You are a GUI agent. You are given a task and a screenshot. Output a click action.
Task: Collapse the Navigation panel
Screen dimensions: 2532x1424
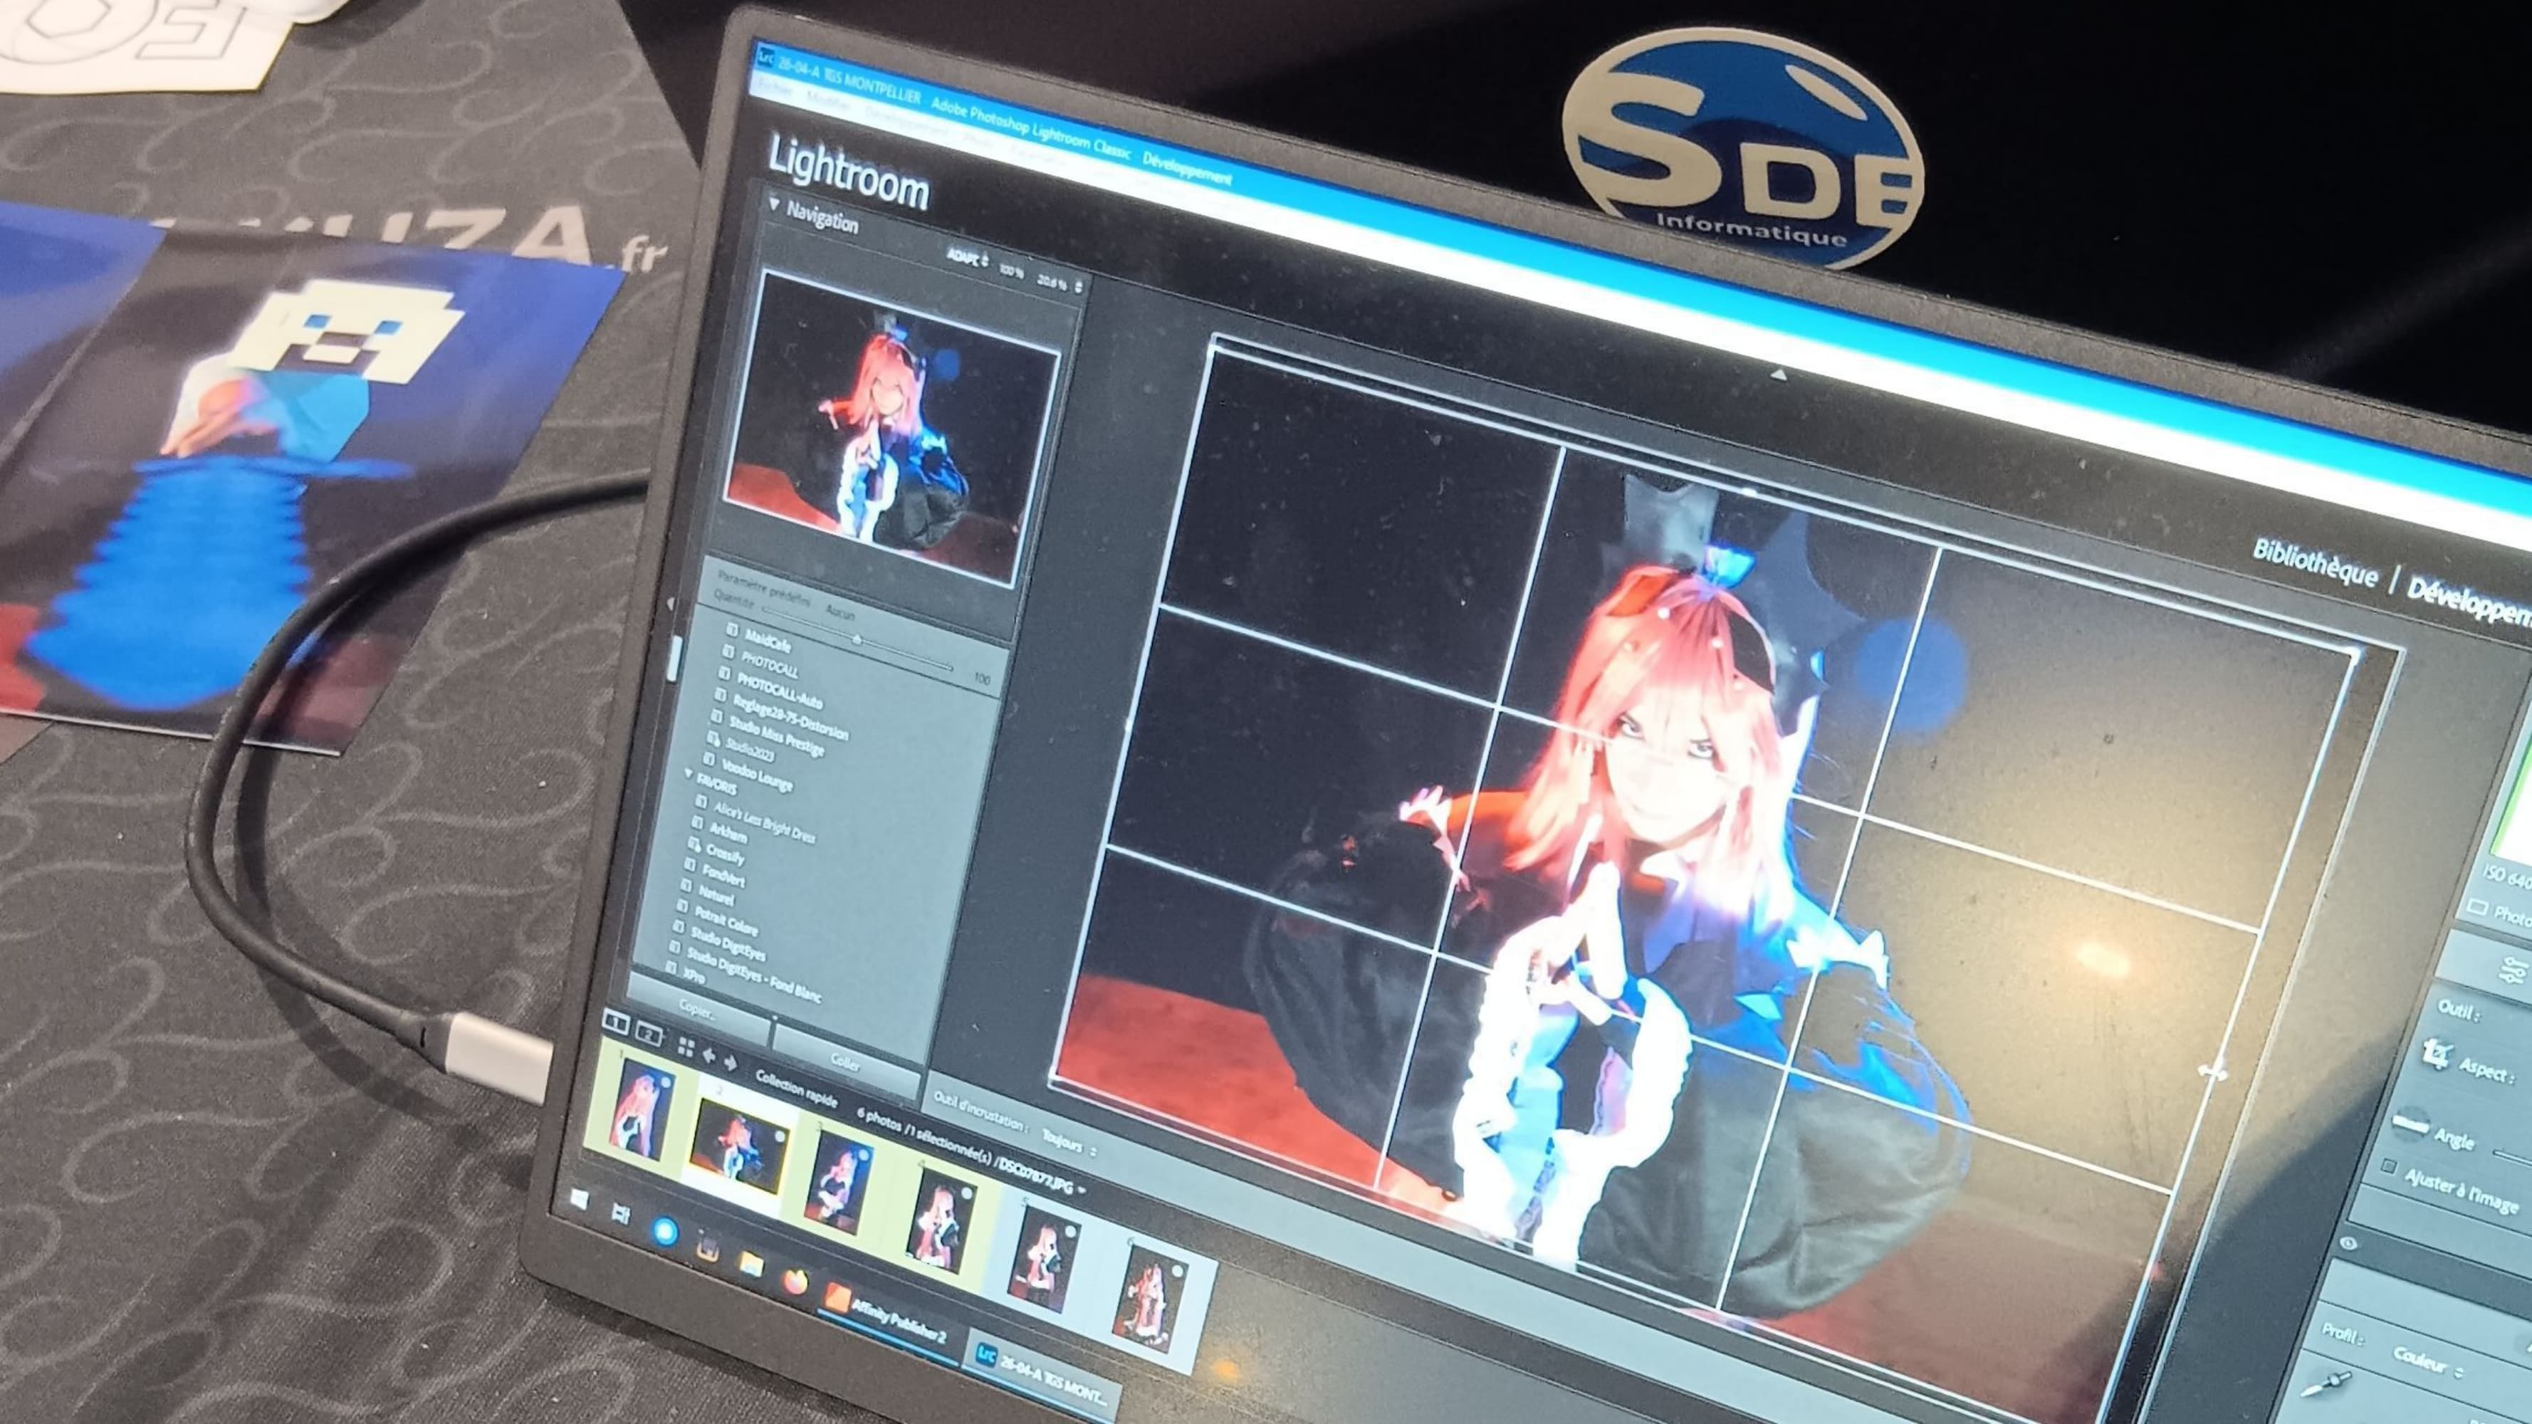[773, 205]
